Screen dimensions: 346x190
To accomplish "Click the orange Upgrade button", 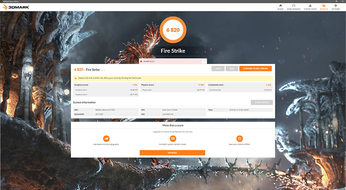I will [x=173, y=153].
